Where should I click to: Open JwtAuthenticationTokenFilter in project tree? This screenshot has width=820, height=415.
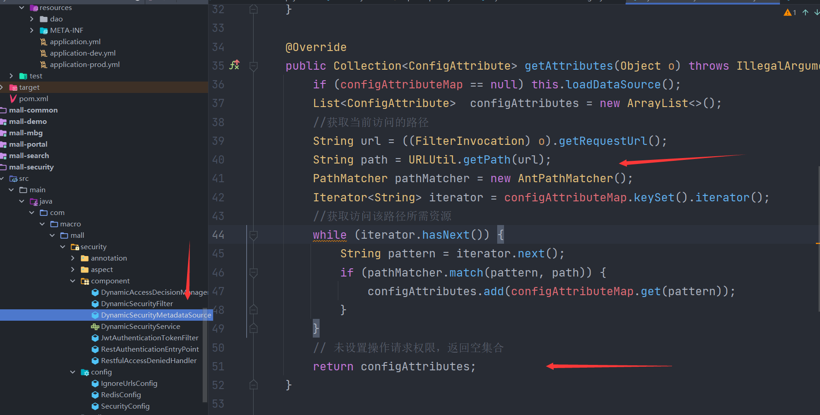150,338
